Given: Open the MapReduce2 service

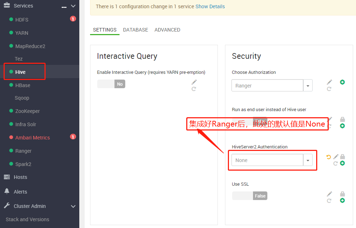Looking at the screenshot, I should [30, 46].
